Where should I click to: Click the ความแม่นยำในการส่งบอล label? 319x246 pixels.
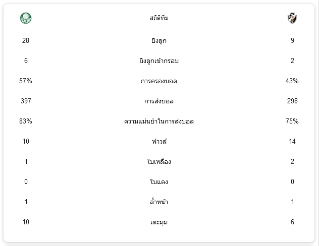coord(159,121)
